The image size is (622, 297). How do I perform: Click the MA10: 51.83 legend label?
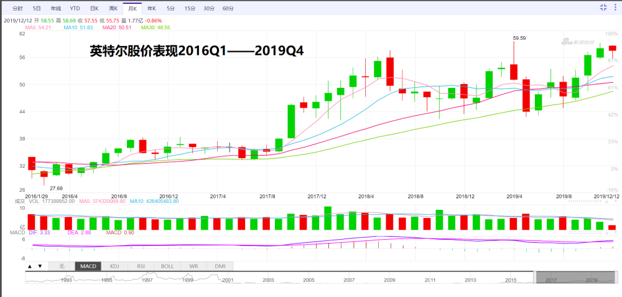(78, 27)
